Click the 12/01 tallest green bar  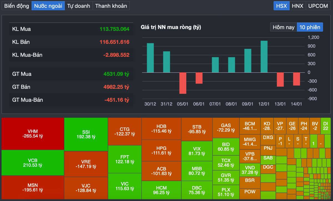[264, 57]
